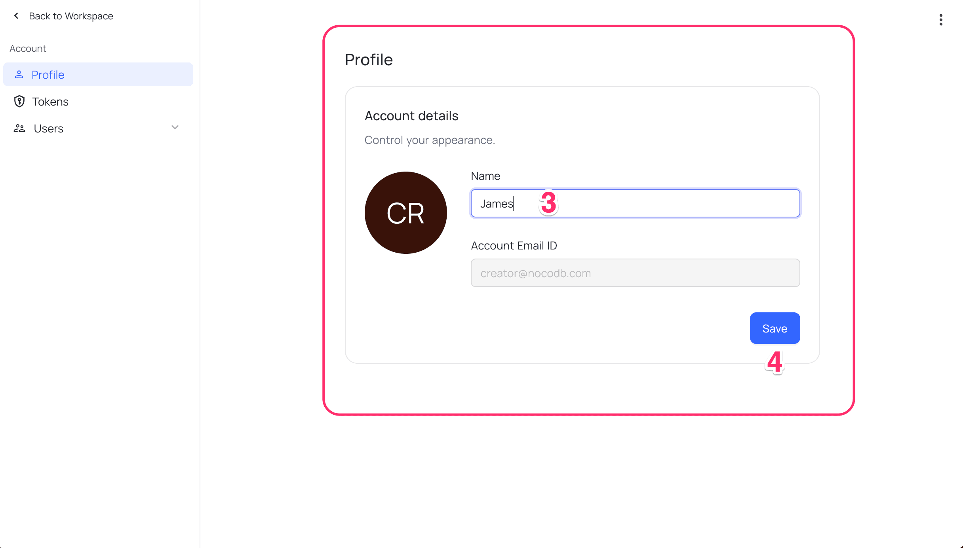Click the Tokens shield icon
Image resolution: width=963 pixels, height=548 pixels.
19,101
